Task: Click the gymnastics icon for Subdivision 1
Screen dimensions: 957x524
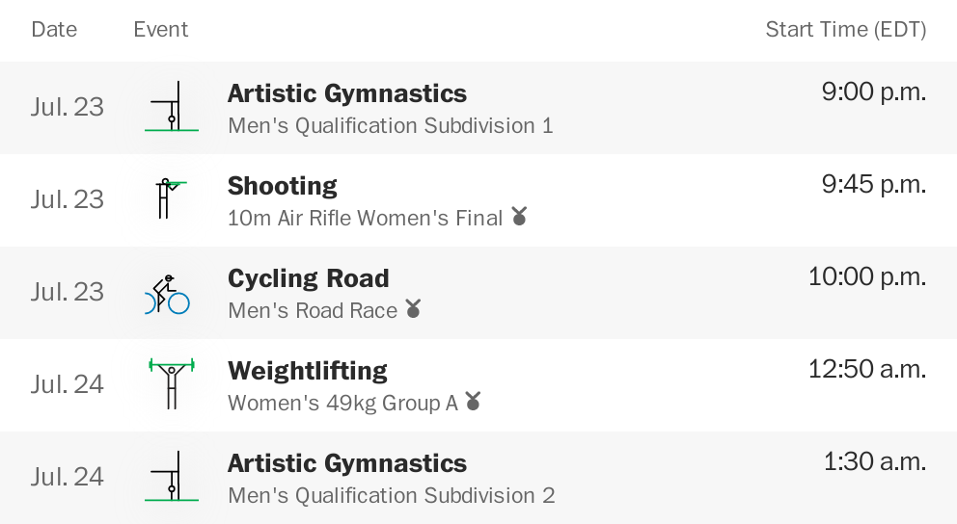Action: (172, 107)
